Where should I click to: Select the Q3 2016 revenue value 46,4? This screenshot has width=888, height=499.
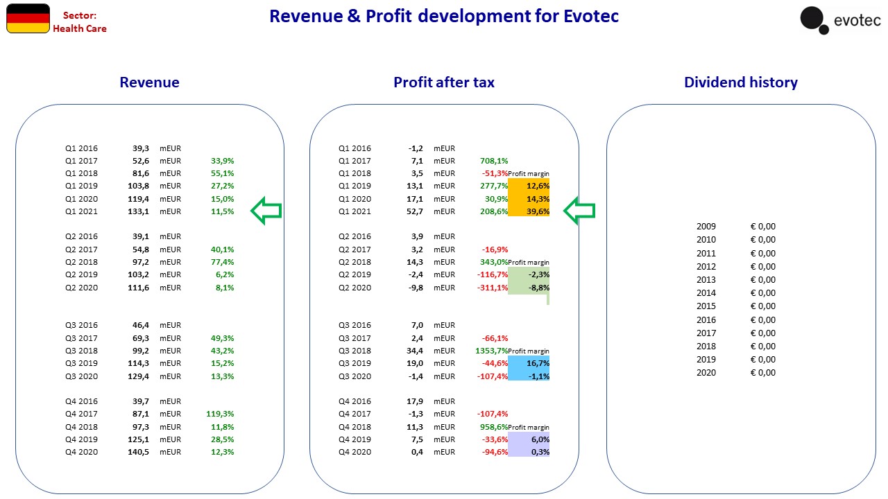[142, 325]
